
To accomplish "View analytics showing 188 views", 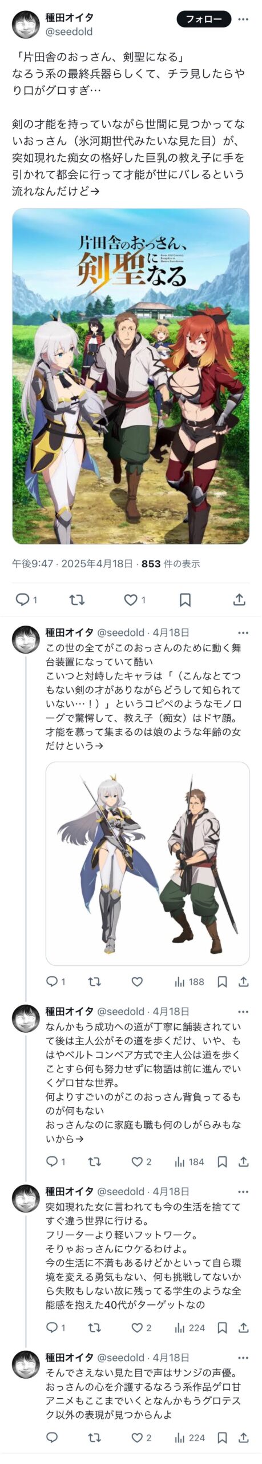I will coord(190,982).
